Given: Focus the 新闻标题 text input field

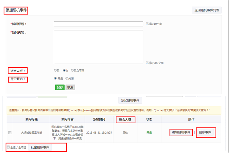Looking at the screenshot, I should (x=98, y=24).
